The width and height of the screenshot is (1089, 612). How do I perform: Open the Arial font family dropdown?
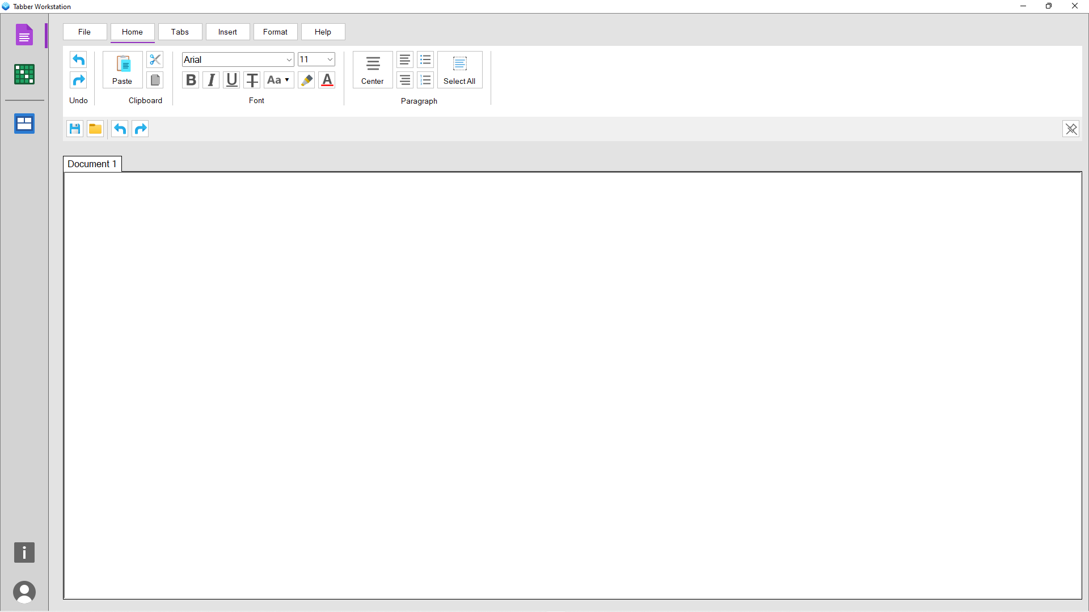[237, 59]
